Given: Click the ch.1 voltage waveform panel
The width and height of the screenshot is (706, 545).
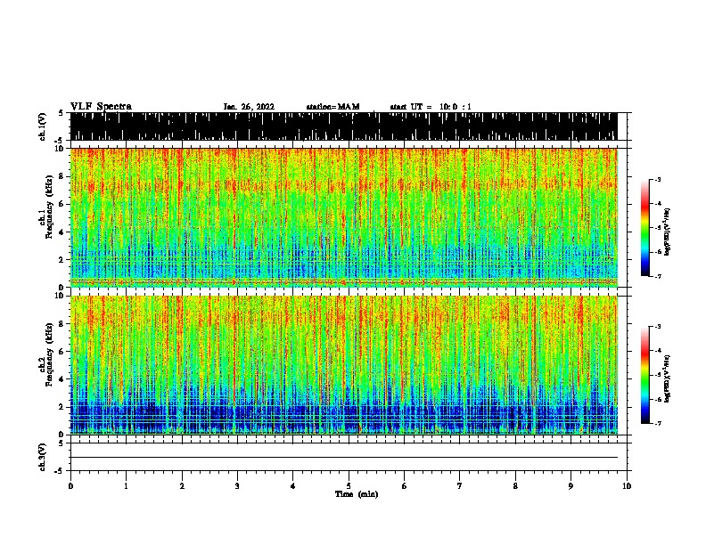Looking at the screenshot, I should click(343, 126).
